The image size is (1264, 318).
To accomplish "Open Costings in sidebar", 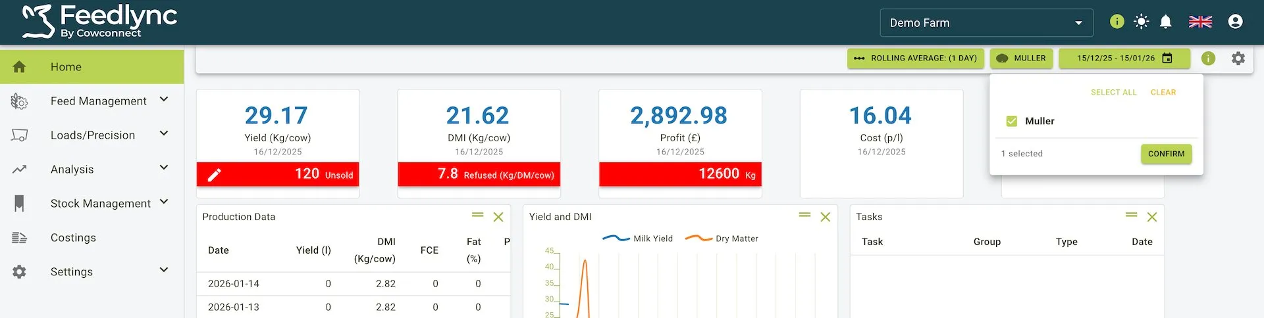I will pos(73,238).
